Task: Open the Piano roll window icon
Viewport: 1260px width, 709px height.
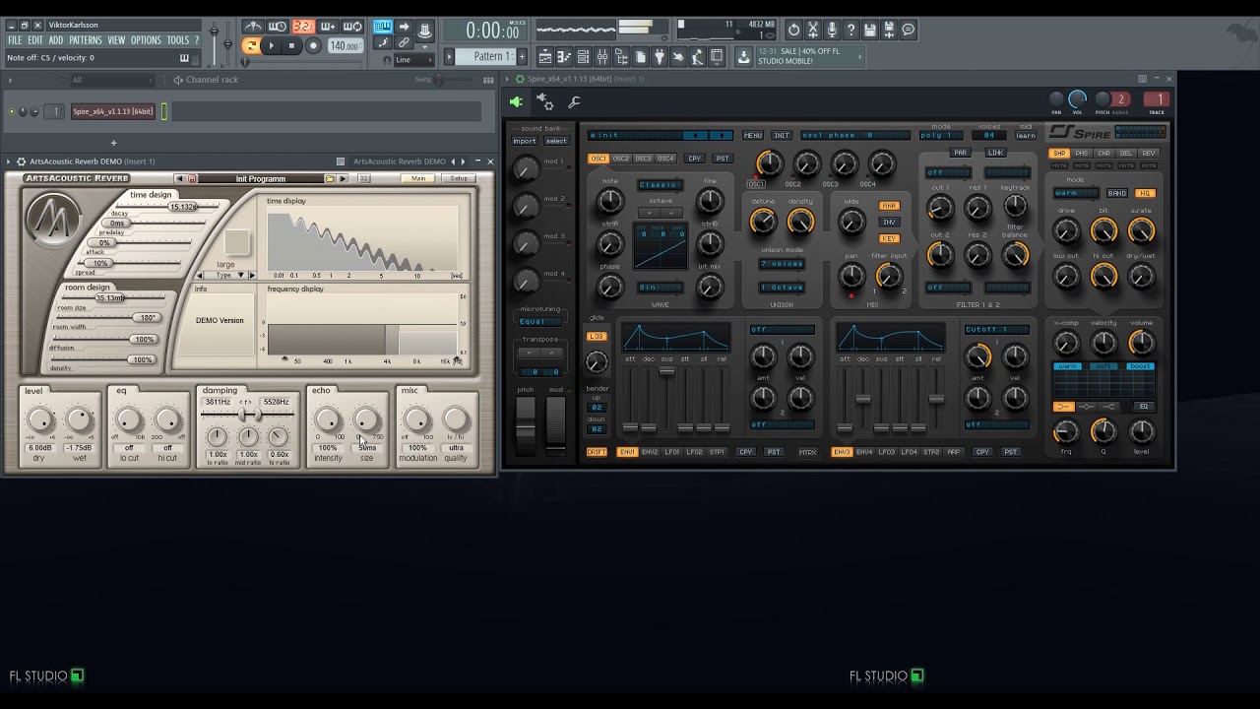Action: (x=564, y=57)
